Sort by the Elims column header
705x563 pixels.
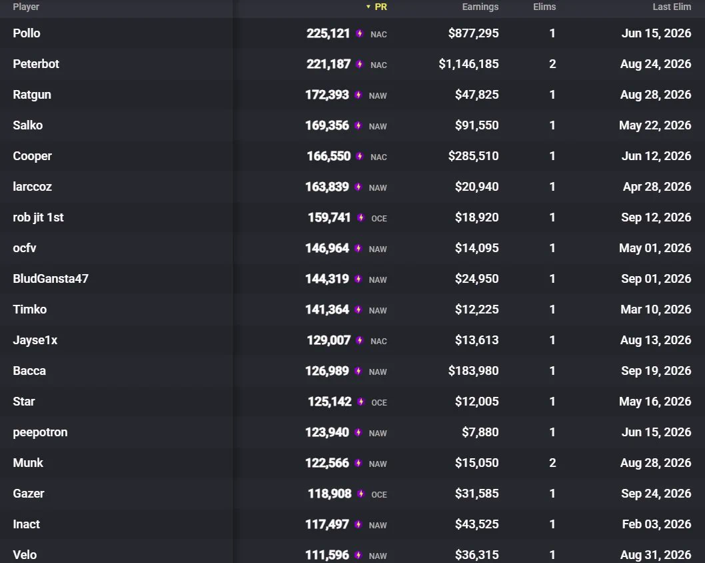544,7
